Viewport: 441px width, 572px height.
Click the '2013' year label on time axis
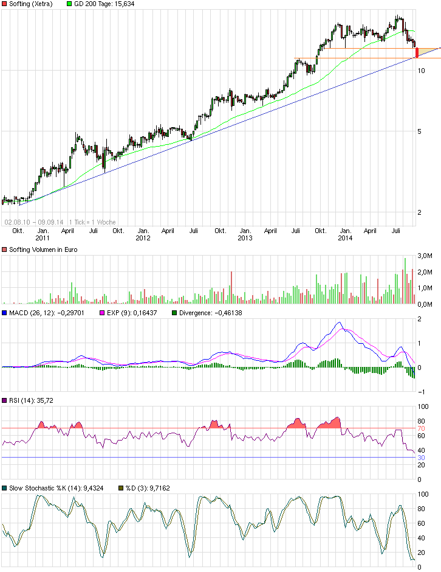click(245, 238)
